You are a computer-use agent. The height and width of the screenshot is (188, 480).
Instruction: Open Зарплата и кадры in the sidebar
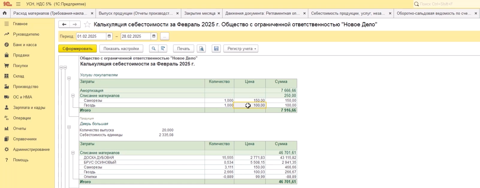click(x=29, y=108)
